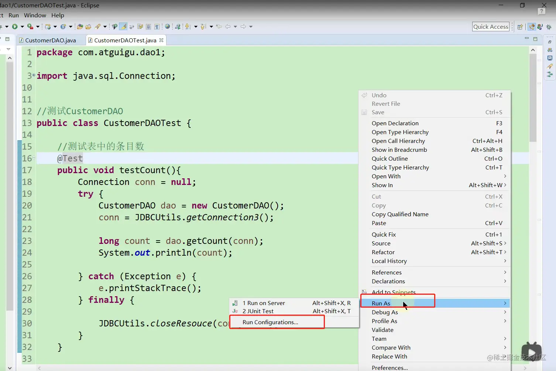
Task: Maximize the editor area
Action: [x=535, y=39]
